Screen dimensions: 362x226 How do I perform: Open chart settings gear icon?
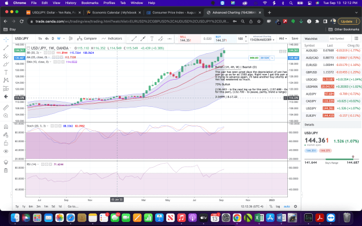click(x=295, y=206)
